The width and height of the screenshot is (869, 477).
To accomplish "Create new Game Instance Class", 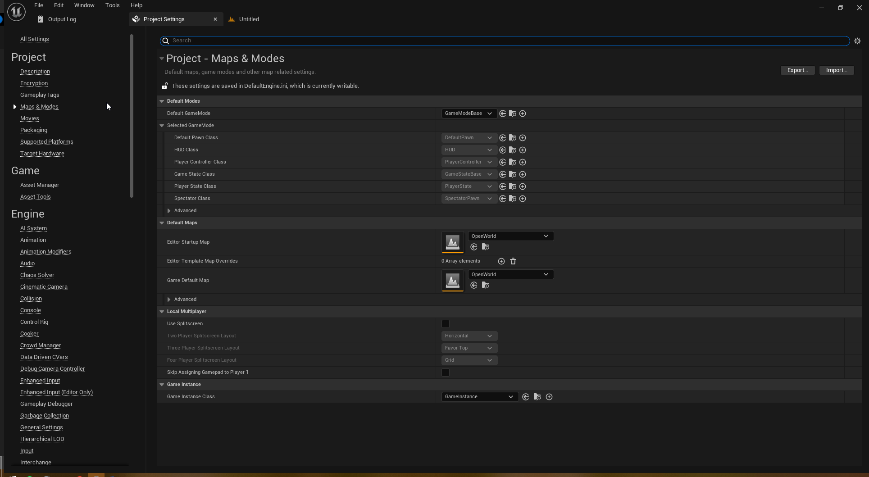I will point(549,397).
